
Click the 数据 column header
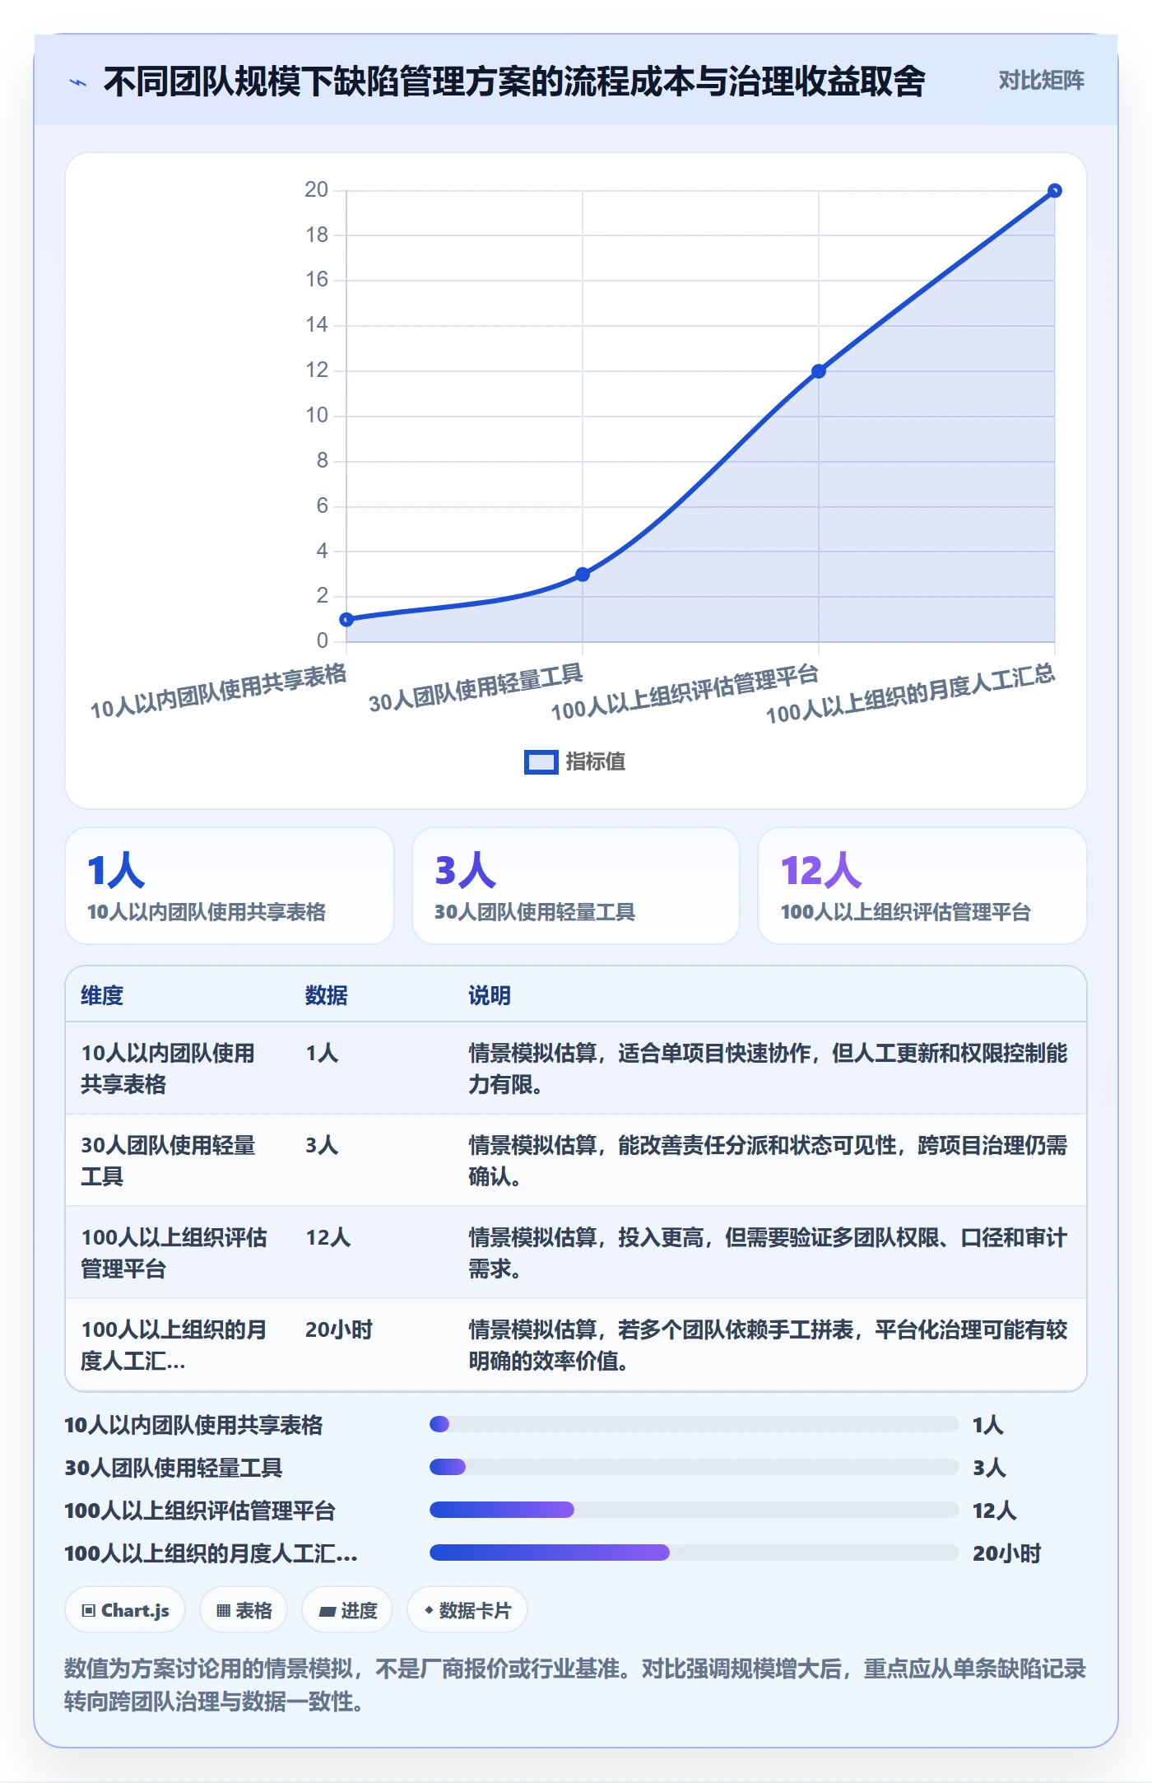326,995
